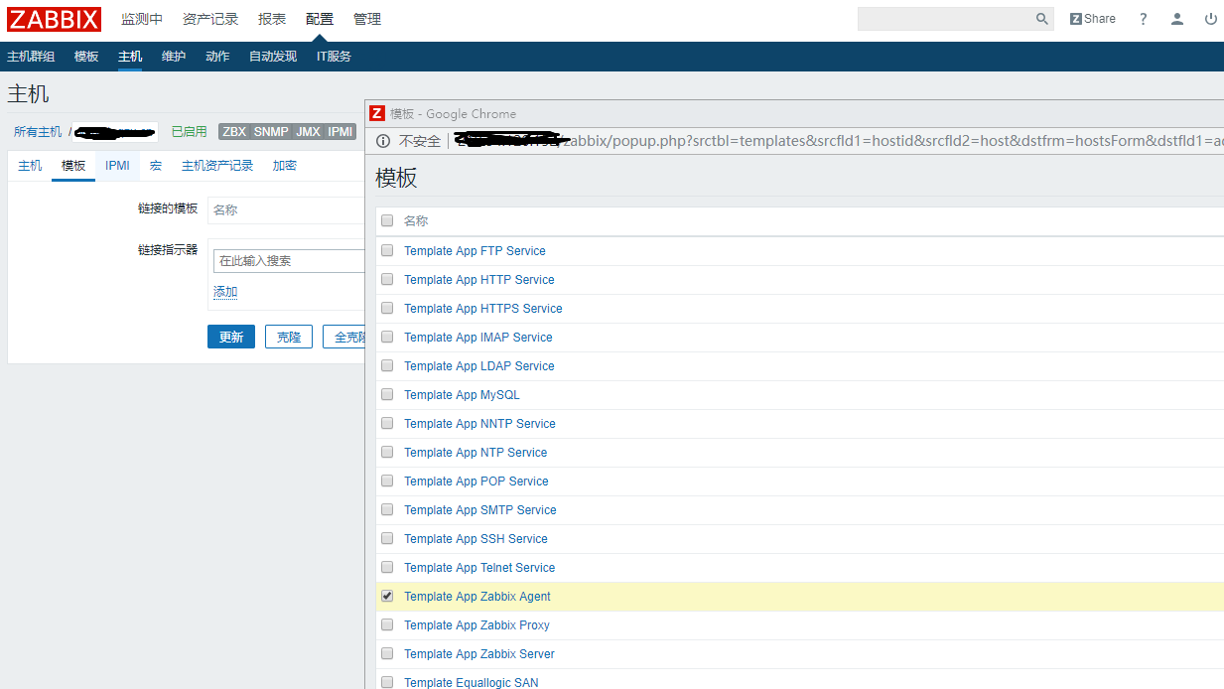Toggle the select-all 名称 checkbox

(x=387, y=221)
